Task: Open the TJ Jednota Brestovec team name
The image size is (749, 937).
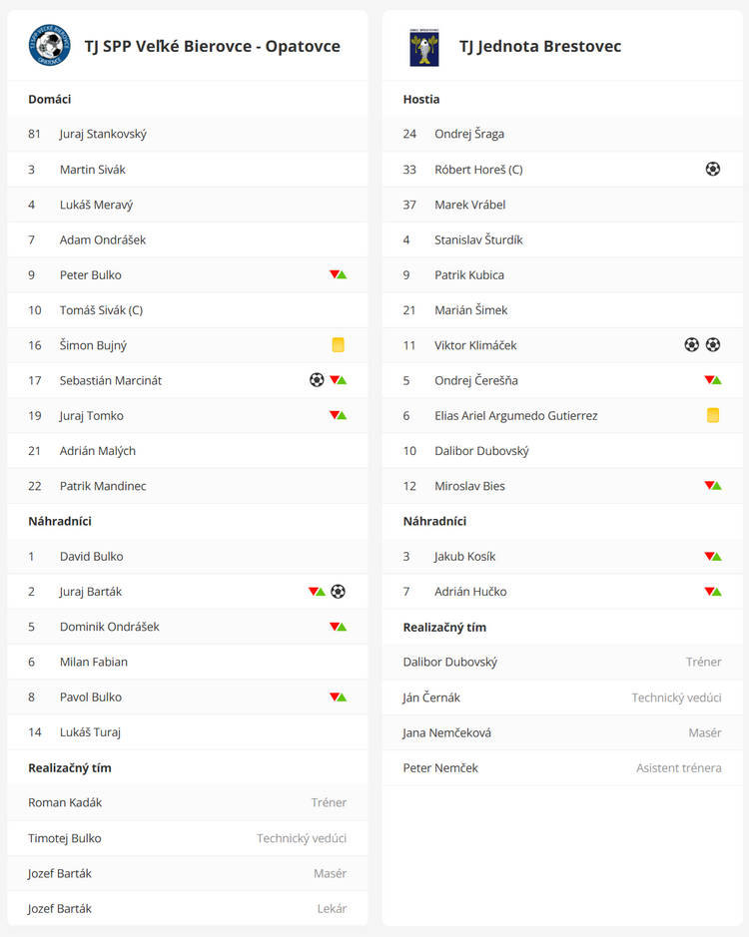Action: pyautogui.click(x=539, y=47)
